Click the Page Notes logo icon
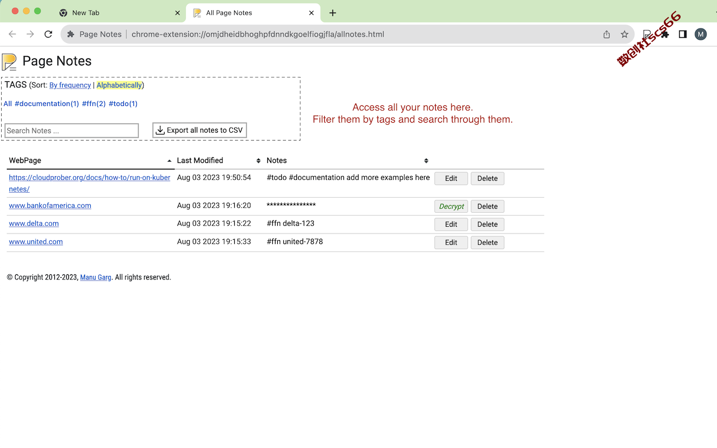The image size is (717, 448). coord(9,62)
